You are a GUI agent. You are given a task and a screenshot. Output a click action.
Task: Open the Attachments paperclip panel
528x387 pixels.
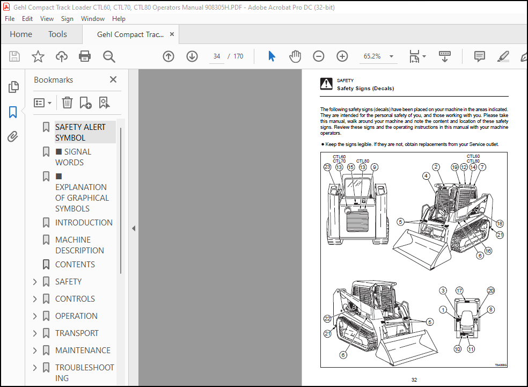(x=13, y=137)
